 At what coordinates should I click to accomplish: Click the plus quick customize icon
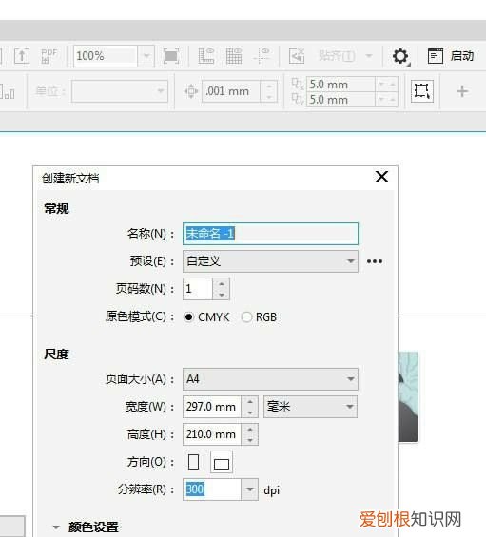coord(462,91)
